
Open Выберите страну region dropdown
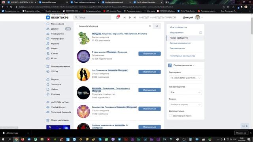coord(185,105)
